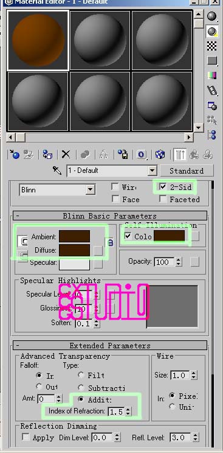This screenshot has width=223, height=453.
Task: Open the material editor Options icon
Action: 212,106
